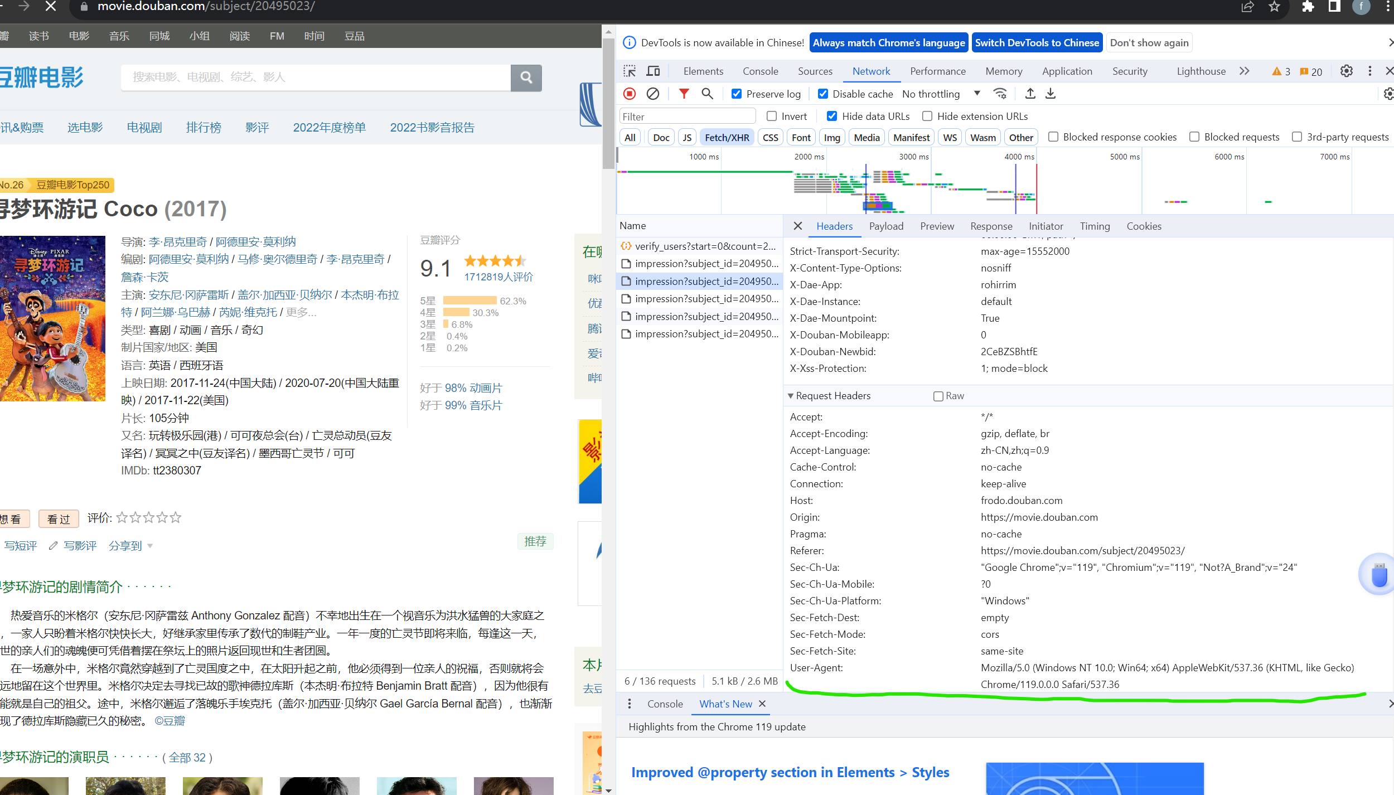Image resolution: width=1394 pixels, height=795 pixels.
Task: Click the clear network log icon
Action: [653, 94]
